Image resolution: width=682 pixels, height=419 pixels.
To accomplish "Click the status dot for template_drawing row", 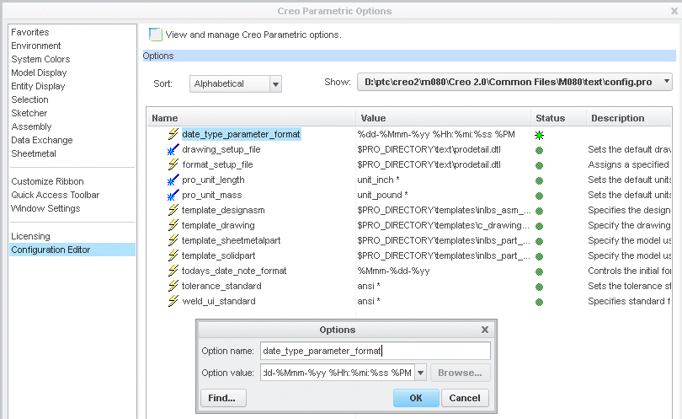I will click(539, 226).
